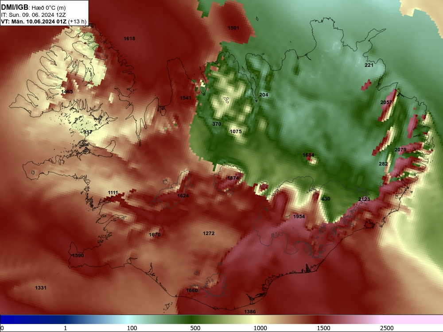Click the legend tick label 1
This screenshot has width=443, height=332.
click(65, 328)
